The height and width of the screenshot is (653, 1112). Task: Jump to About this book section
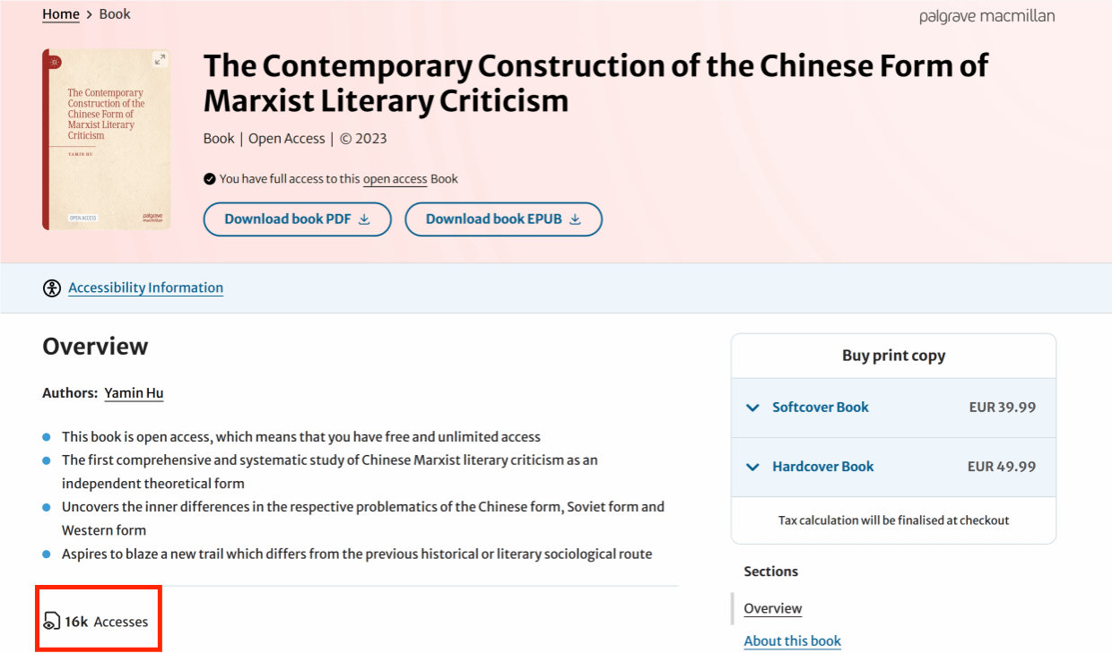pos(793,640)
